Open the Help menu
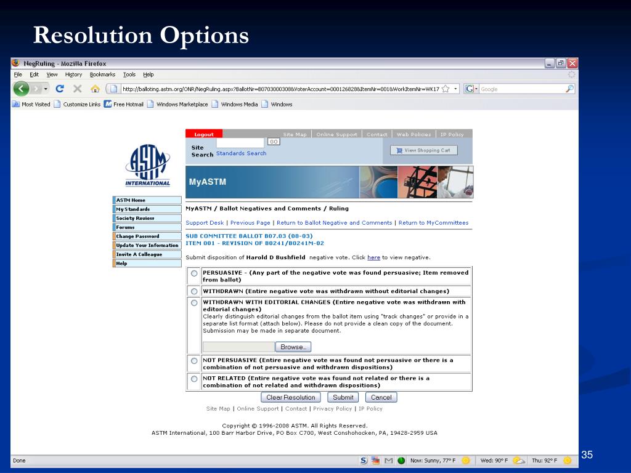 [149, 75]
